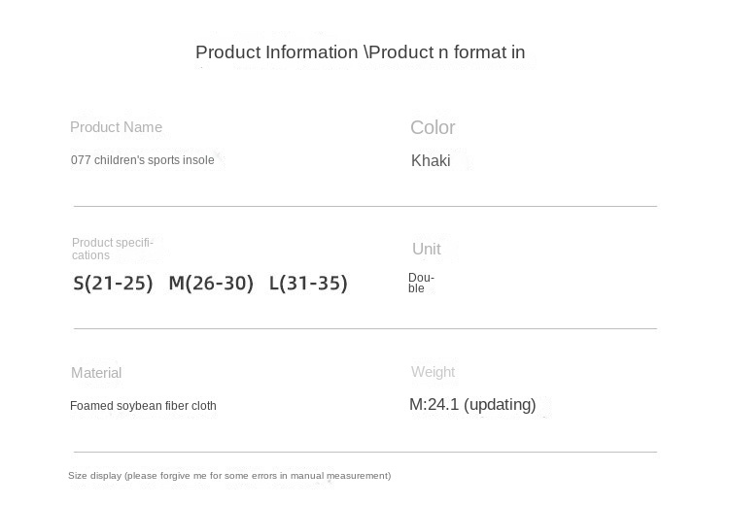
Task: Click the "Size display" footnote text
Action: click(x=229, y=476)
